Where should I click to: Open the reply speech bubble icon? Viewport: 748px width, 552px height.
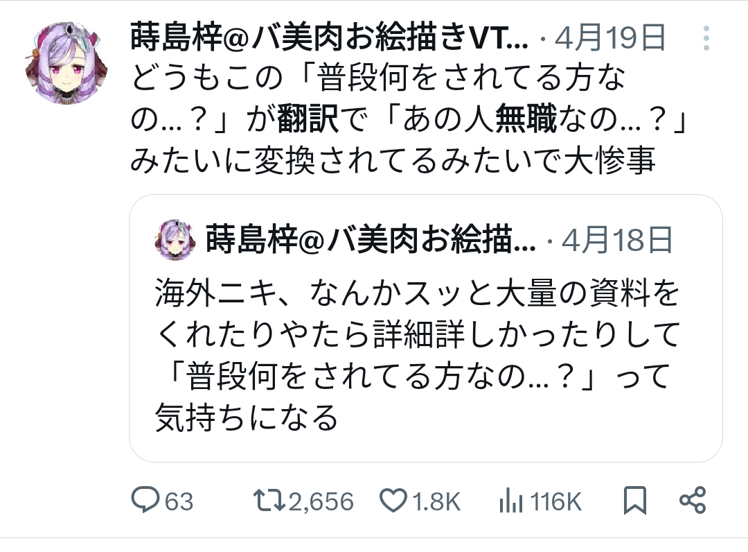point(145,500)
